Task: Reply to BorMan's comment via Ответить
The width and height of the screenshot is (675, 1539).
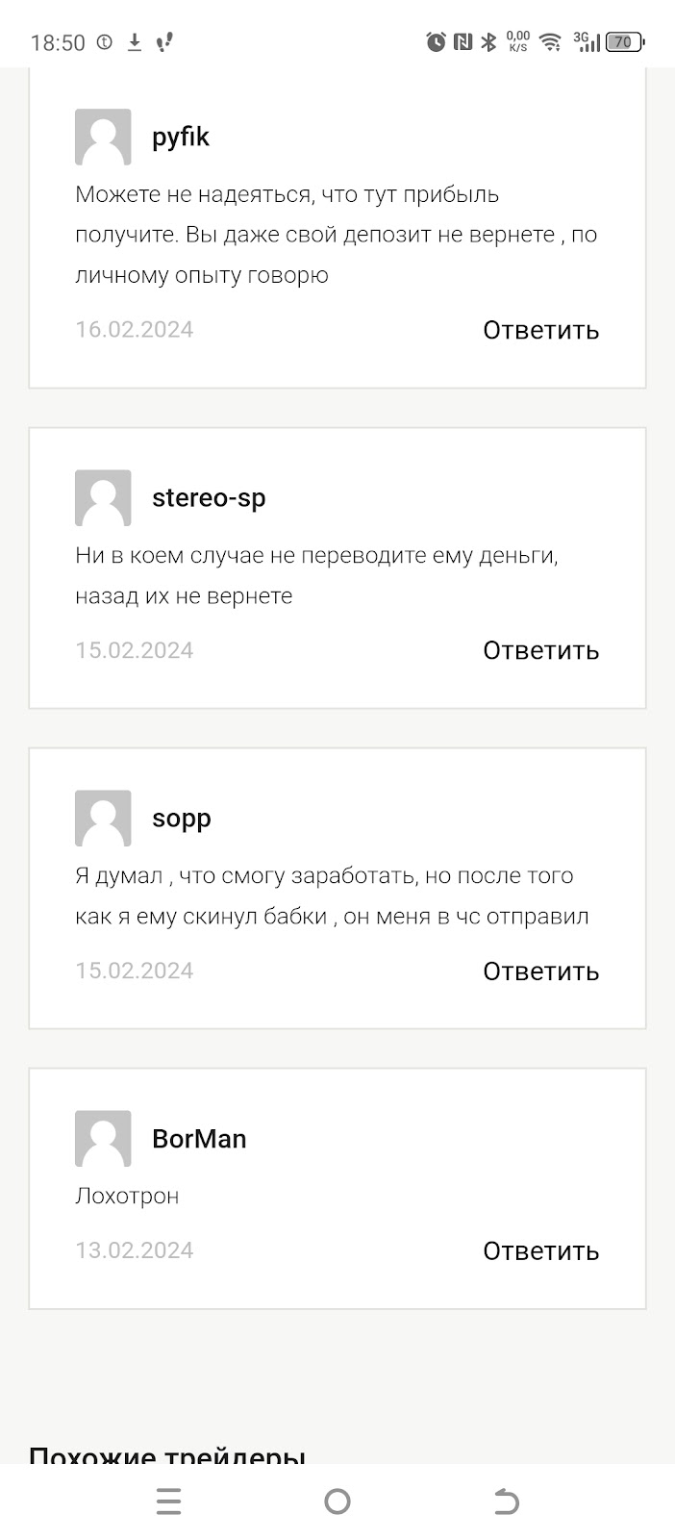Action: click(540, 1250)
